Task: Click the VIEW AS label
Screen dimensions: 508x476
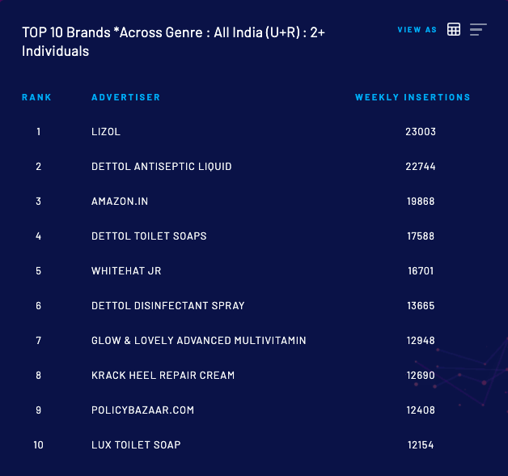Action: [x=417, y=30]
